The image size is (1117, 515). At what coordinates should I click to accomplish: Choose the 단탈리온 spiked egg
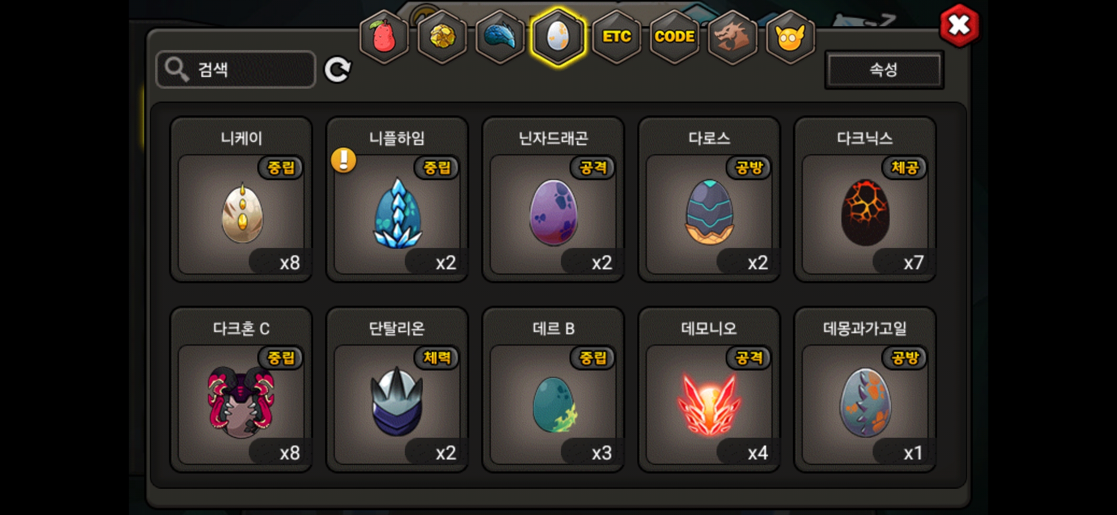coord(397,390)
